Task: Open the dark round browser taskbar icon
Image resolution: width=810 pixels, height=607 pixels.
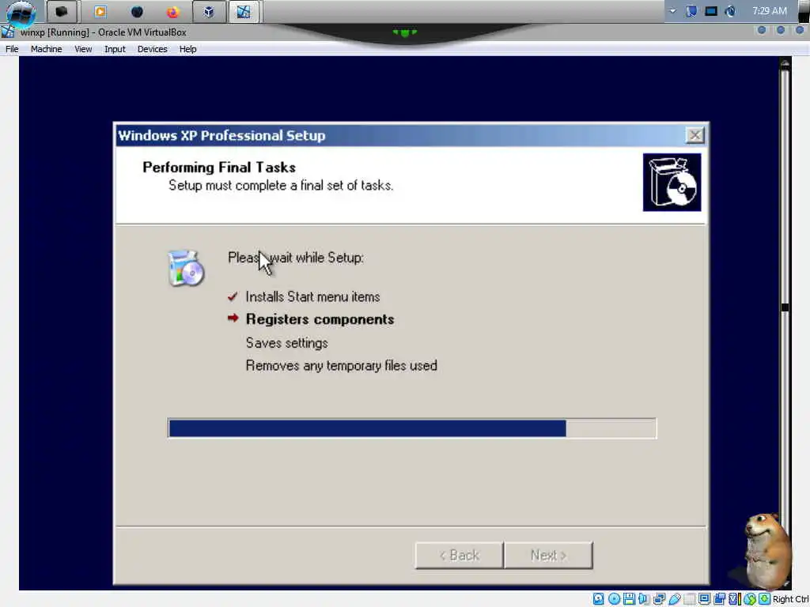Action: [137, 11]
